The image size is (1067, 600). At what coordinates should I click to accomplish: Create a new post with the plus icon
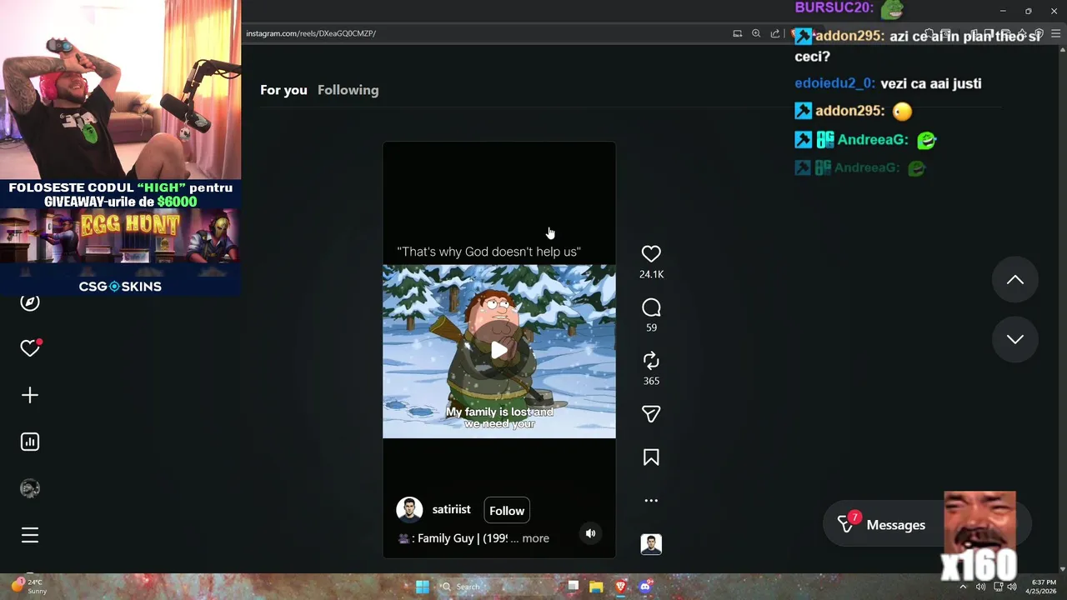tap(30, 395)
